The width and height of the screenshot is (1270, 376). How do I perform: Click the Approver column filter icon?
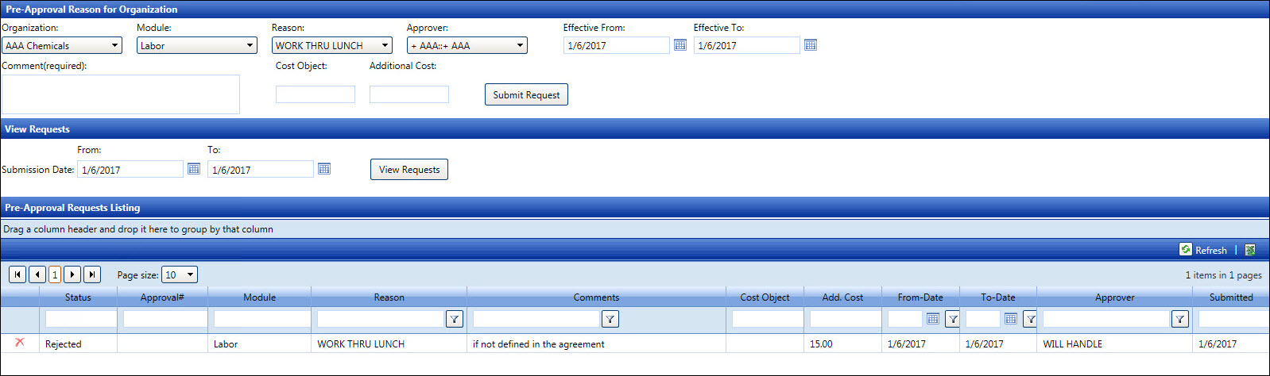tap(1179, 319)
